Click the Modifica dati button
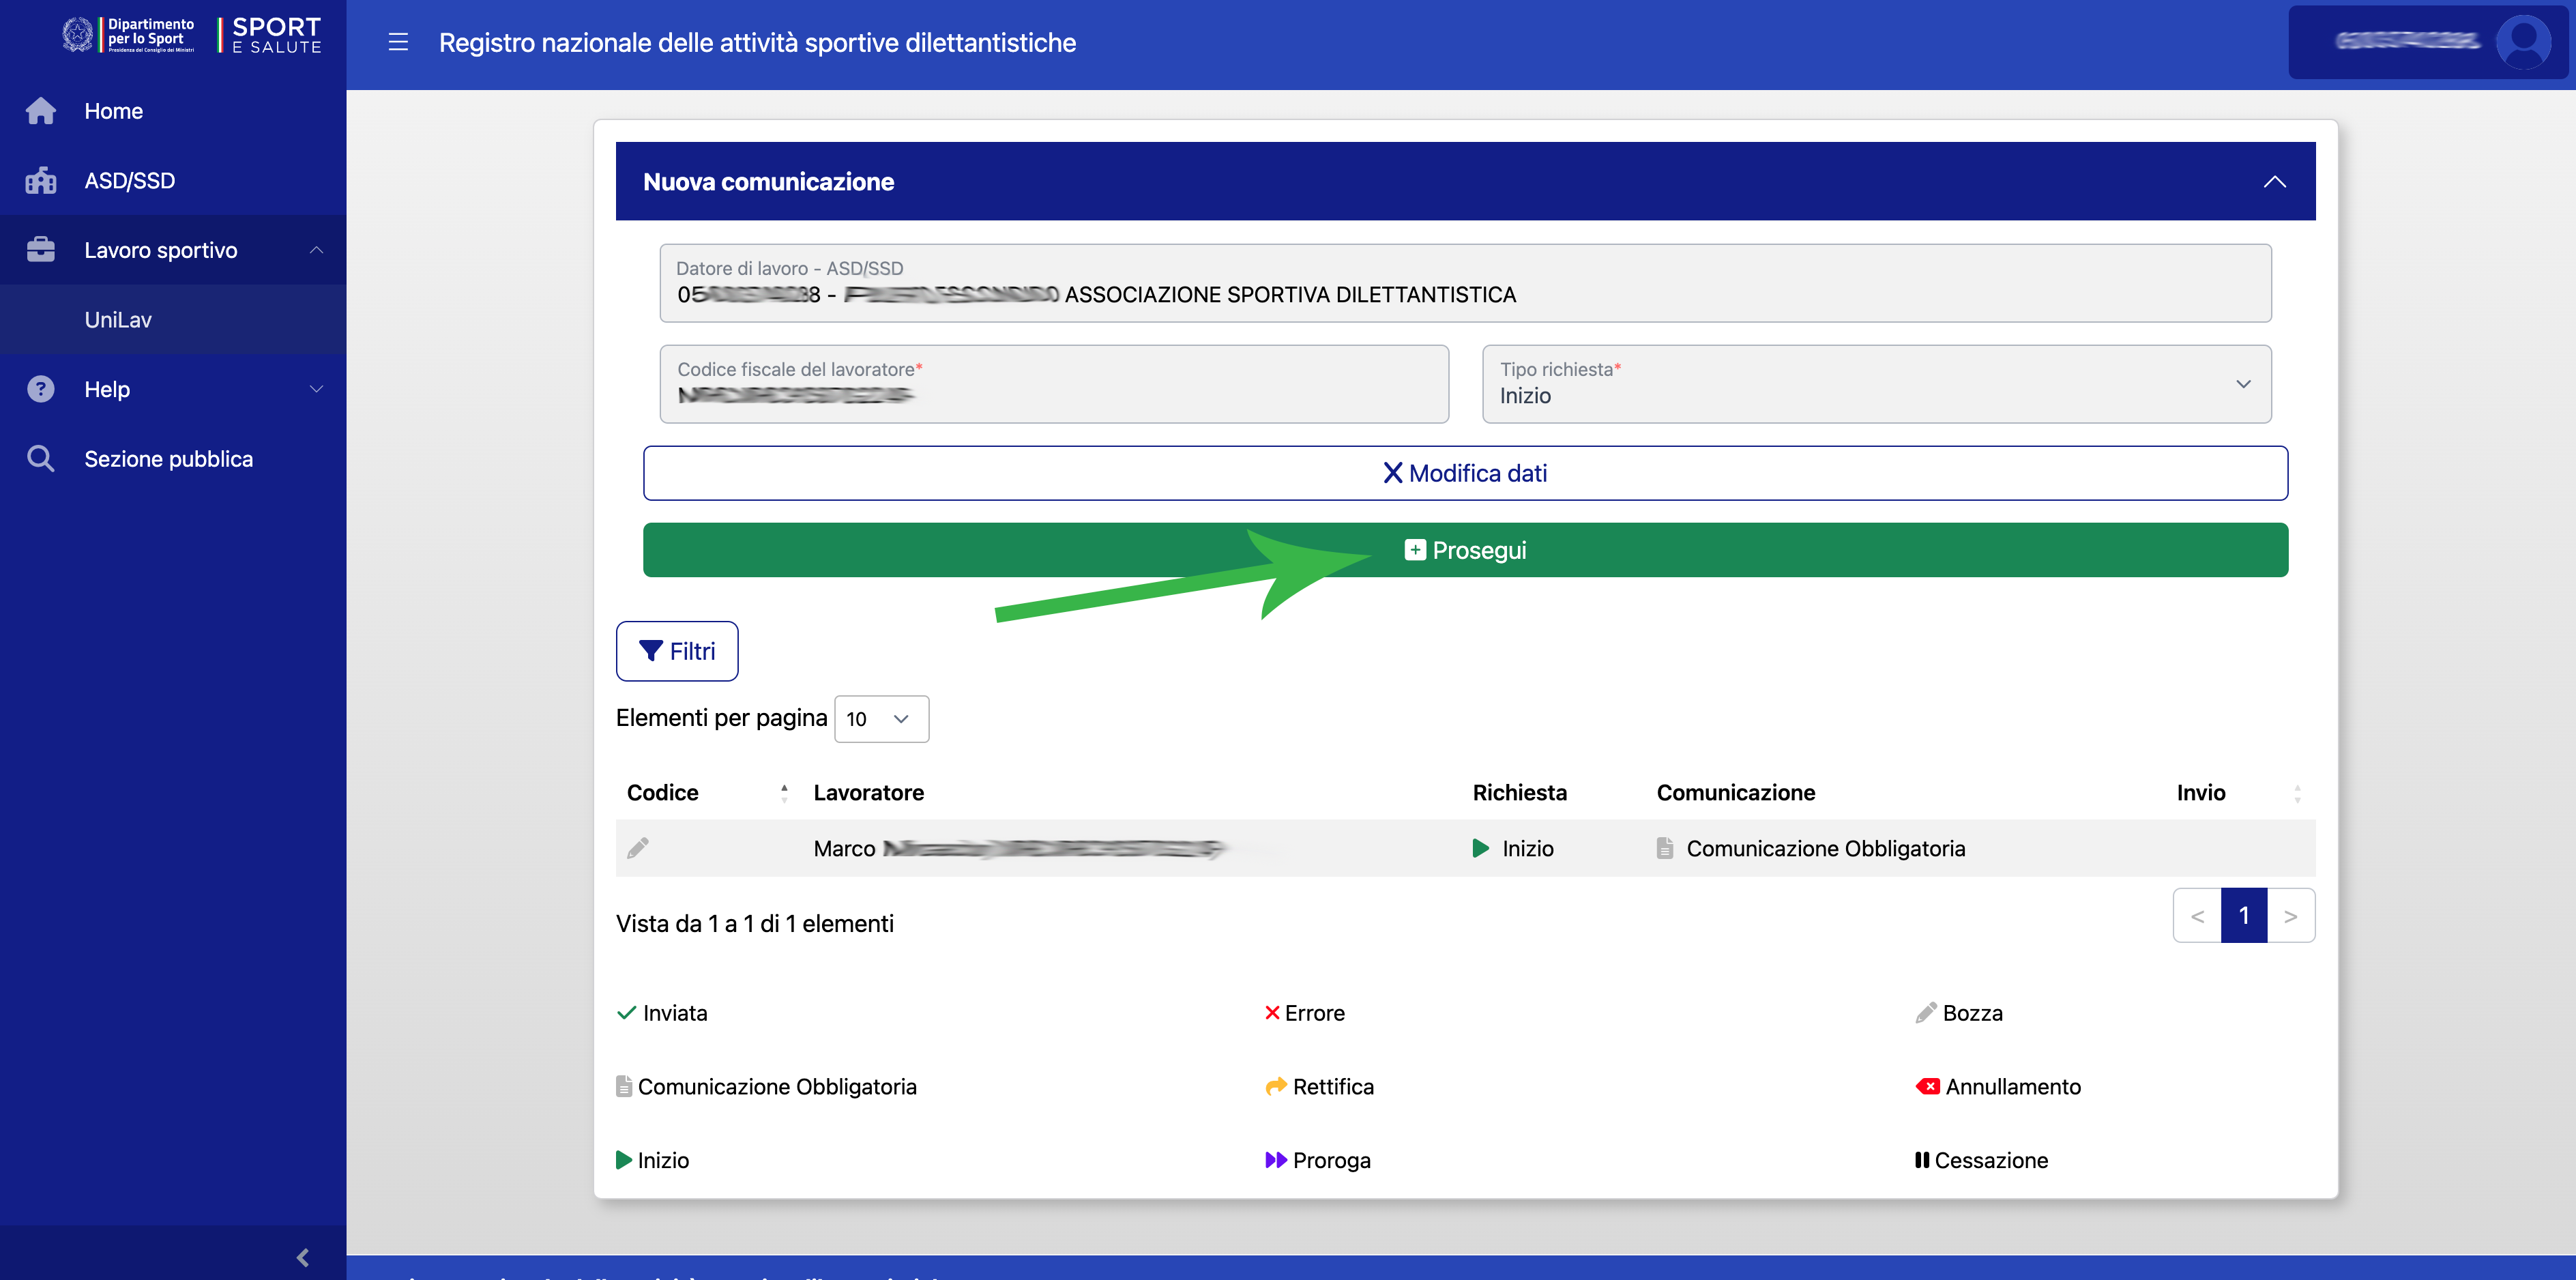The width and height of the screenshot is (2576, 1280). (x=1465, y=473)
